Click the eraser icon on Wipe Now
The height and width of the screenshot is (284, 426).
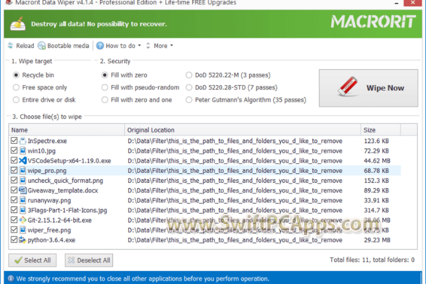tap(348, 86)
